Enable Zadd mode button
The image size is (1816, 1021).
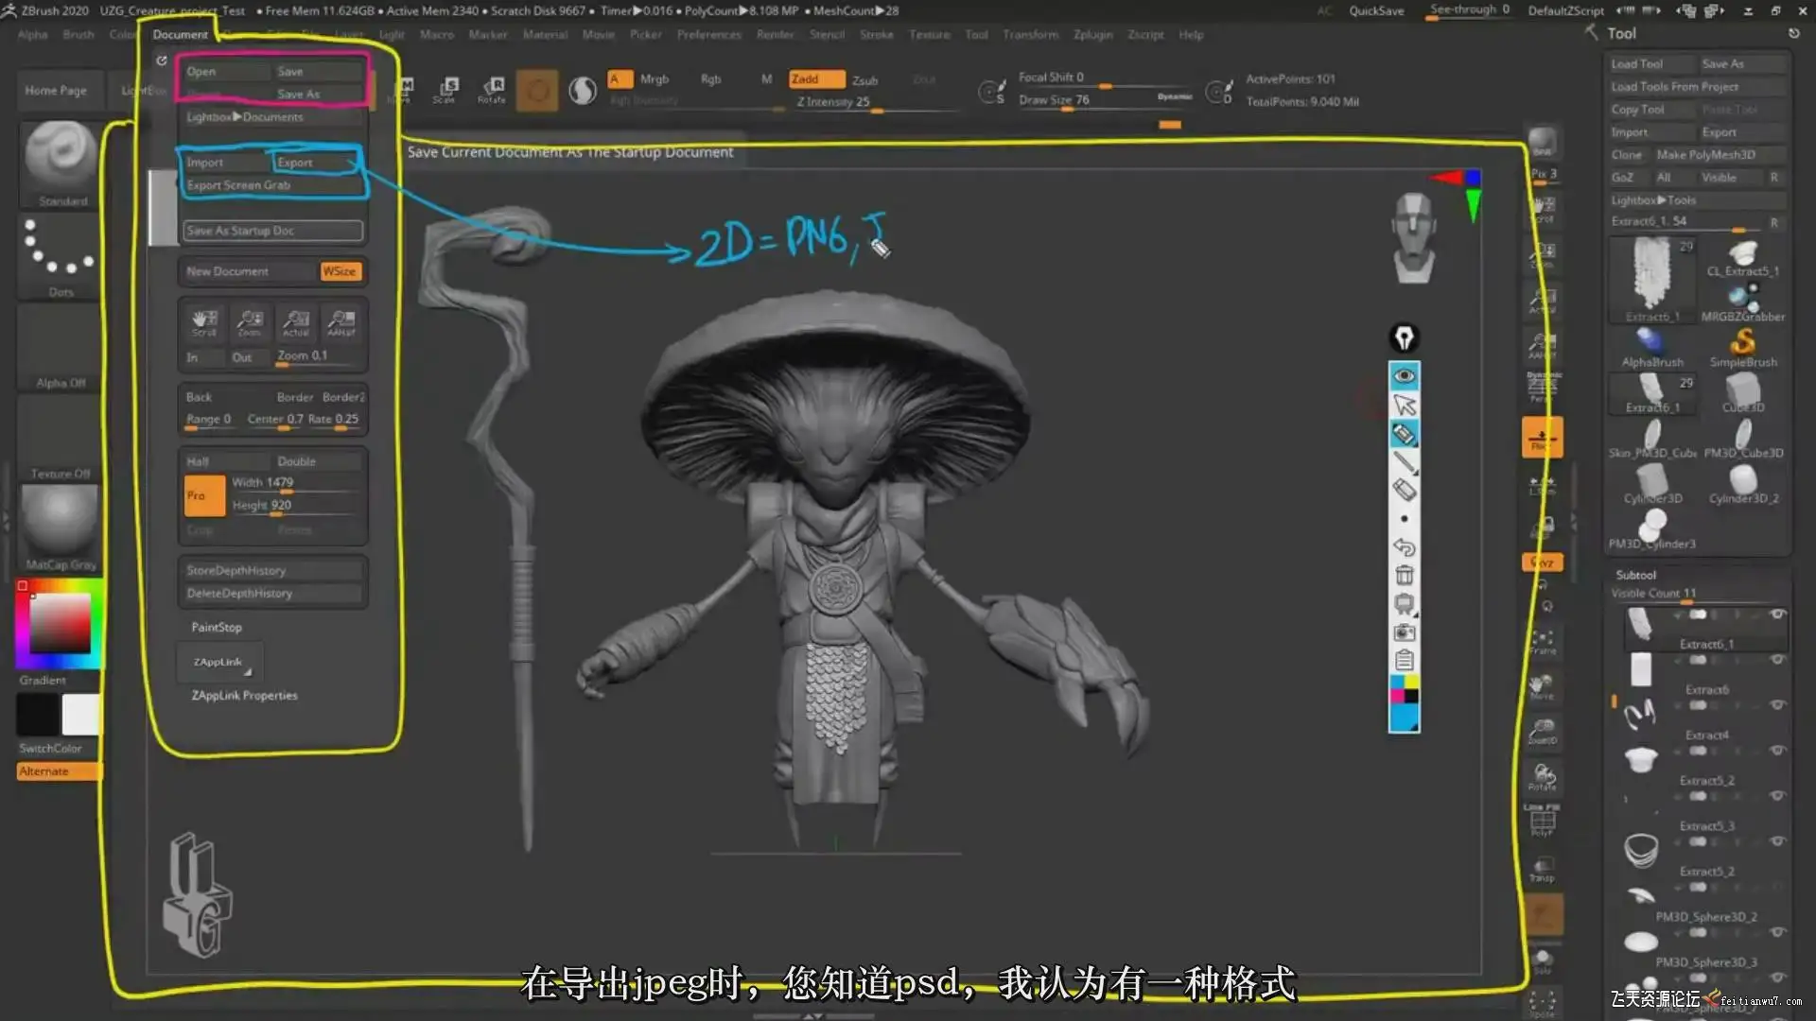[x=815, y=79]
